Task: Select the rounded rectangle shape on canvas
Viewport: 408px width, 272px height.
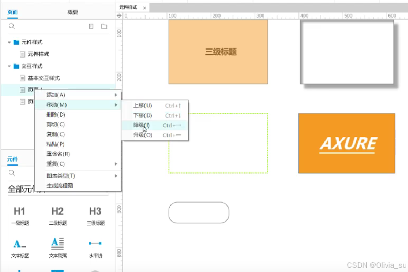Action: point(199,213)
